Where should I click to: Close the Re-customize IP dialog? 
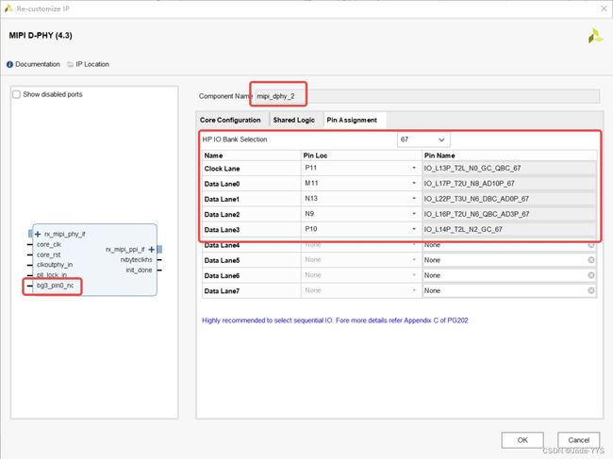tap(604, 8)
